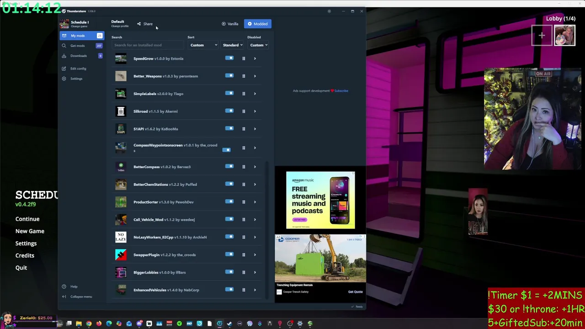Viewport: 585px width, 329px height.
Task: Click Share profile button
Action: click(145, 24)
